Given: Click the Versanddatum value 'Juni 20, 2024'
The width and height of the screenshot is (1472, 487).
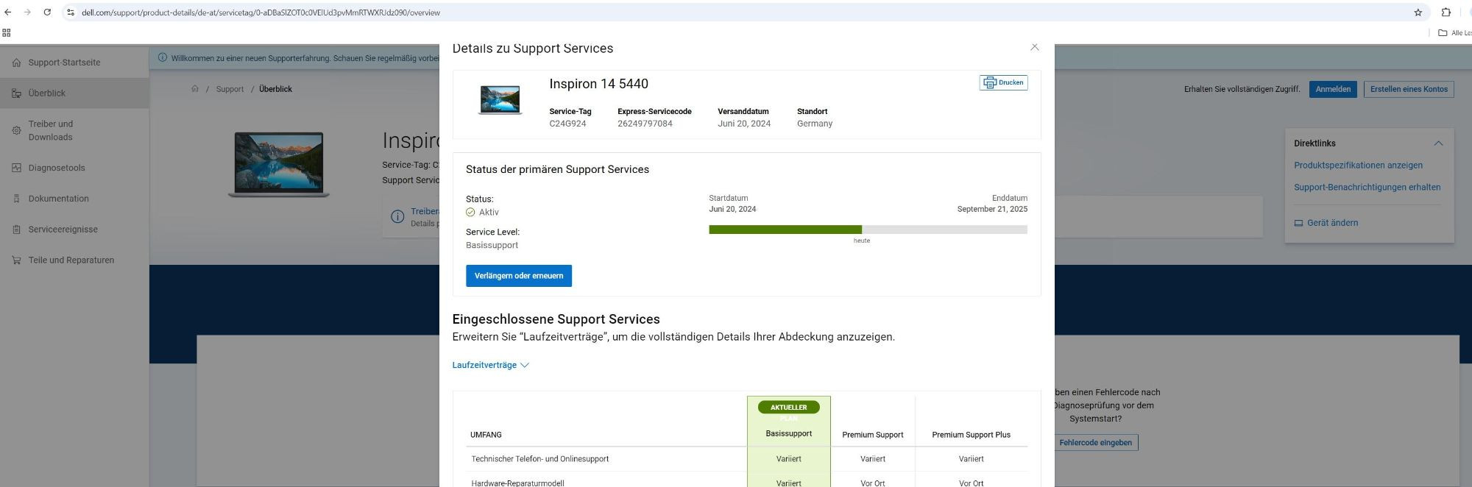Looking at the screenshot, I should [x=744, y=124].
